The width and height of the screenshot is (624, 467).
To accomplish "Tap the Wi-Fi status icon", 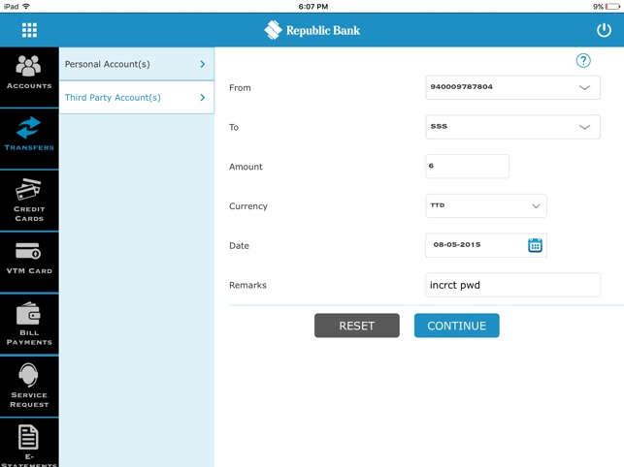I will point(26,7).
